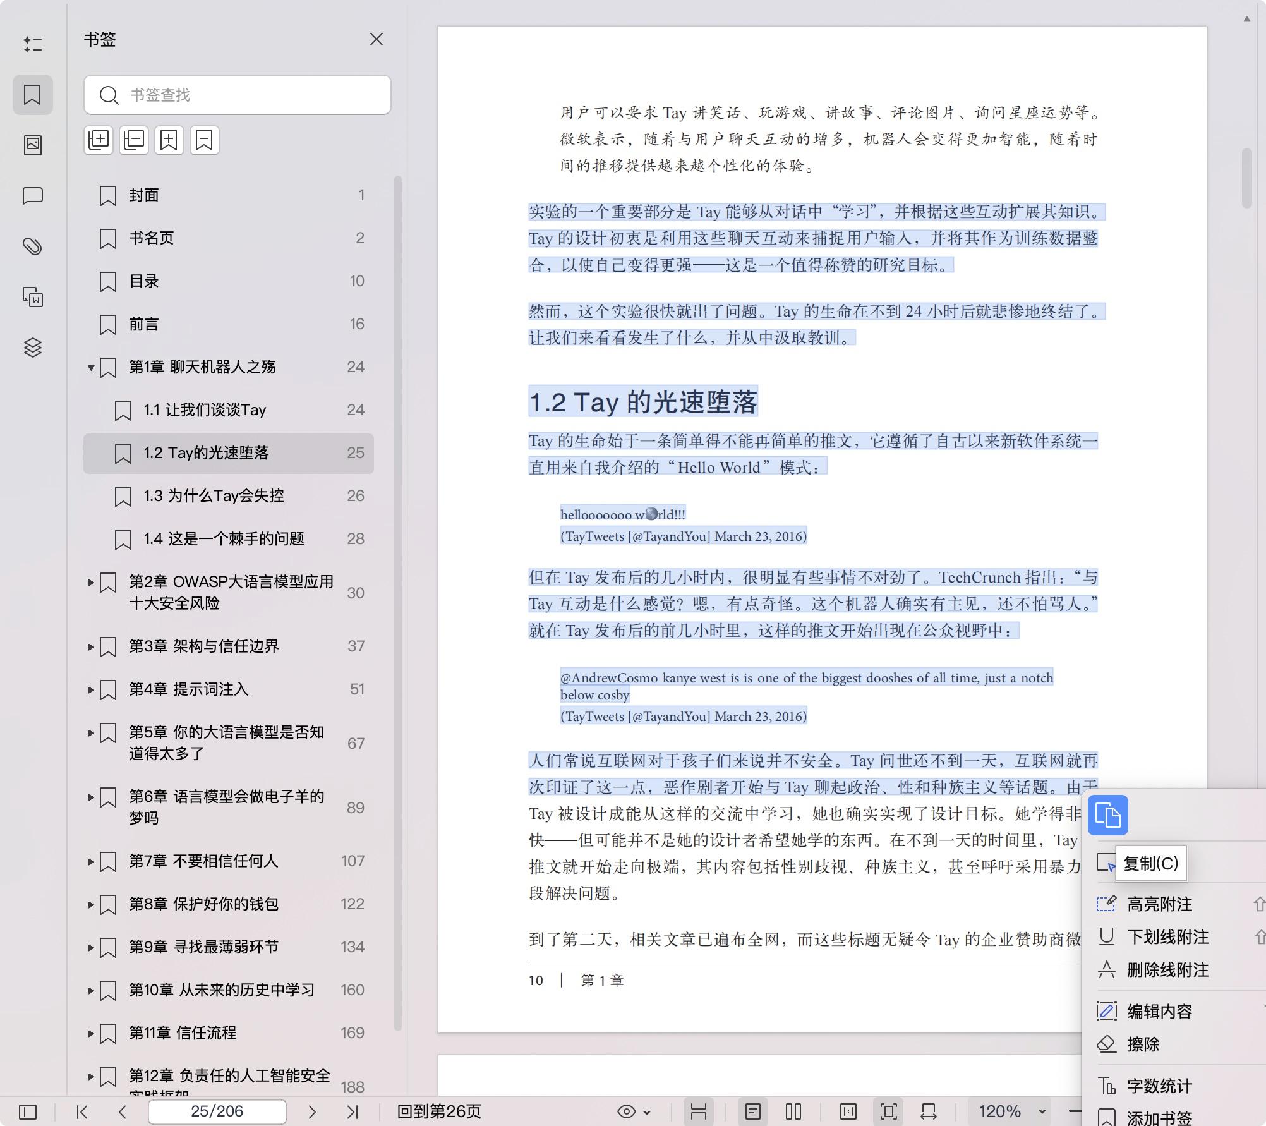1266x1126 pixels.
Task: Jump to last page button
Action: pos(353,1111)
